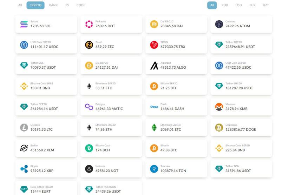
Task: Click the Polkadot pink dots icon
Action: pos(89,24)
